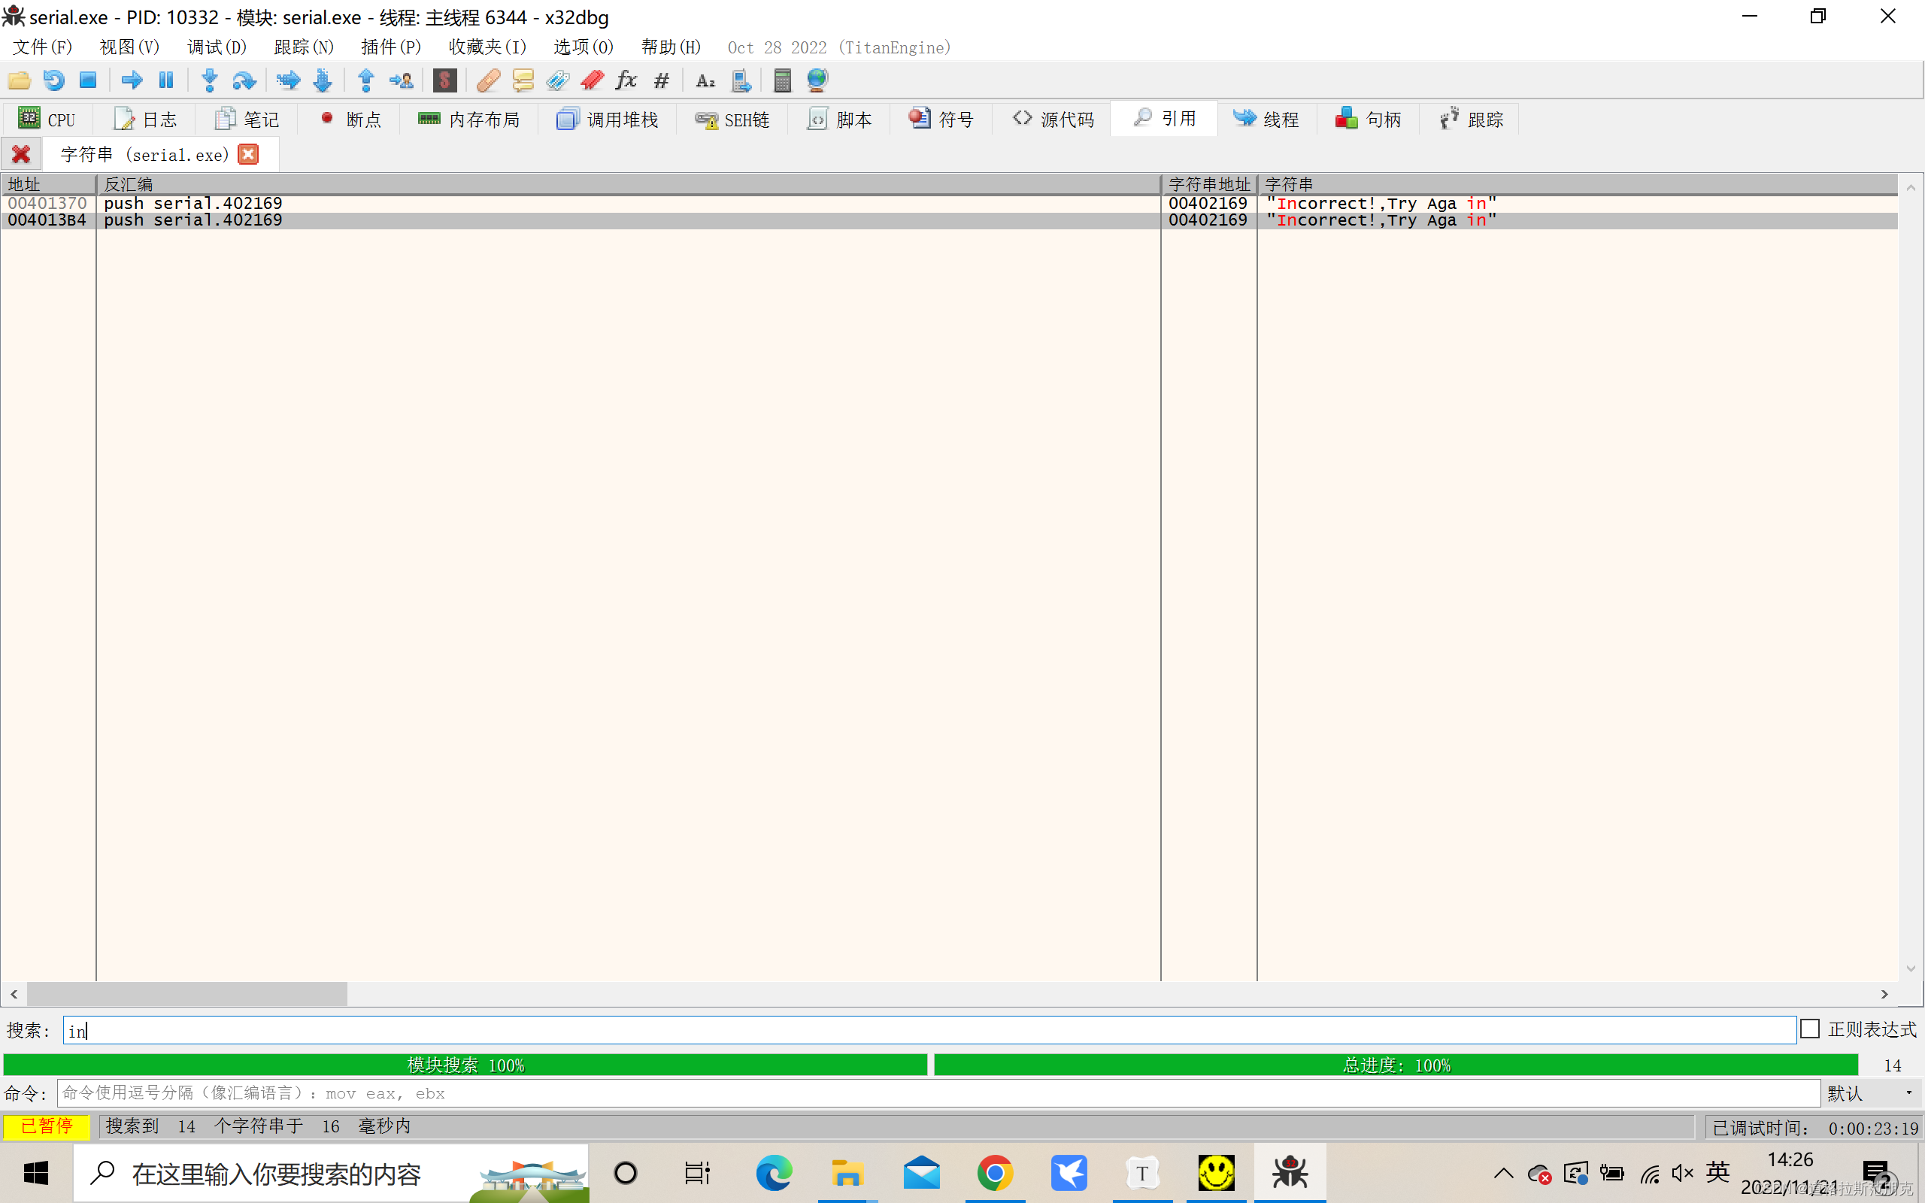Expand the References (引用) panel
Image resolution: width=1925 pixels, height=1203 pixels.
click(1164, 118)
